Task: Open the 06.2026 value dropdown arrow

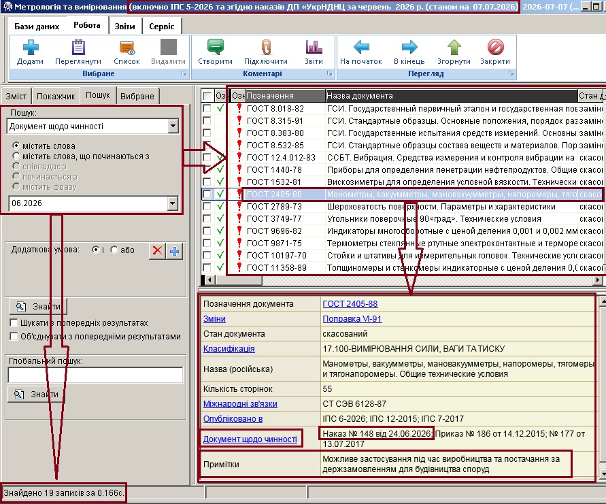Action: [x=173, y=203]
